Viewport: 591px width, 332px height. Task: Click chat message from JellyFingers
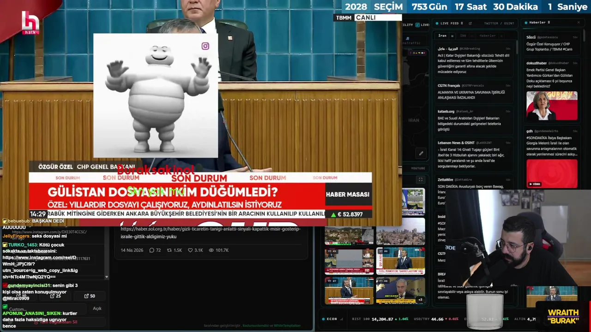(35, 236)
